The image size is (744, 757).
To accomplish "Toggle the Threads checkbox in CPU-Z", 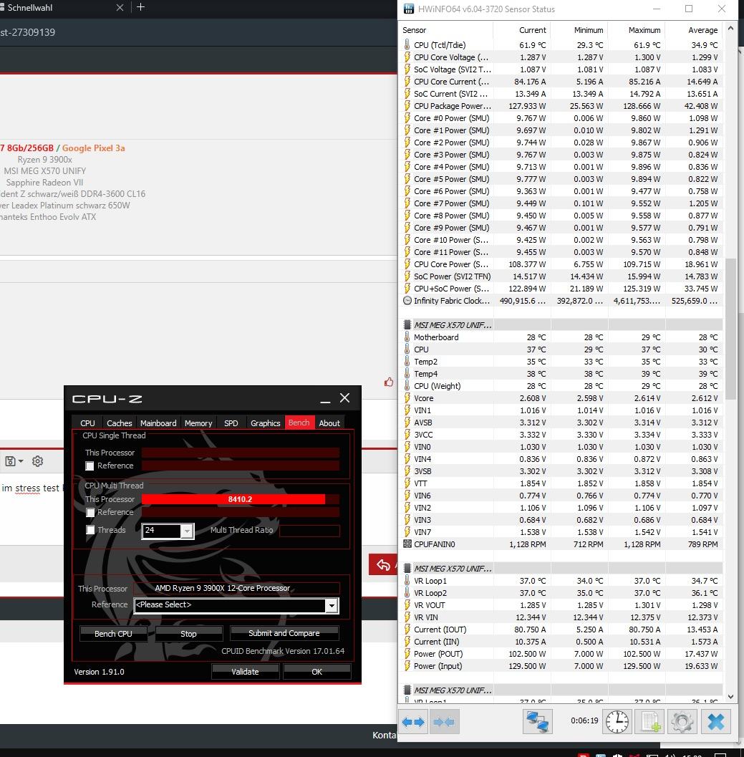I will tap(90, 529).
